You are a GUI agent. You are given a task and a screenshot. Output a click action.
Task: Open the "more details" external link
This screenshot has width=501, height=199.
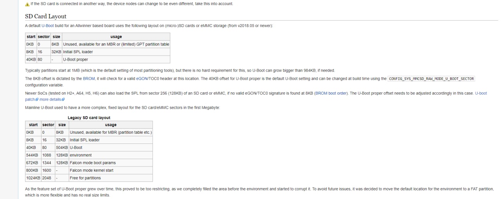click(x=50, y=100)
